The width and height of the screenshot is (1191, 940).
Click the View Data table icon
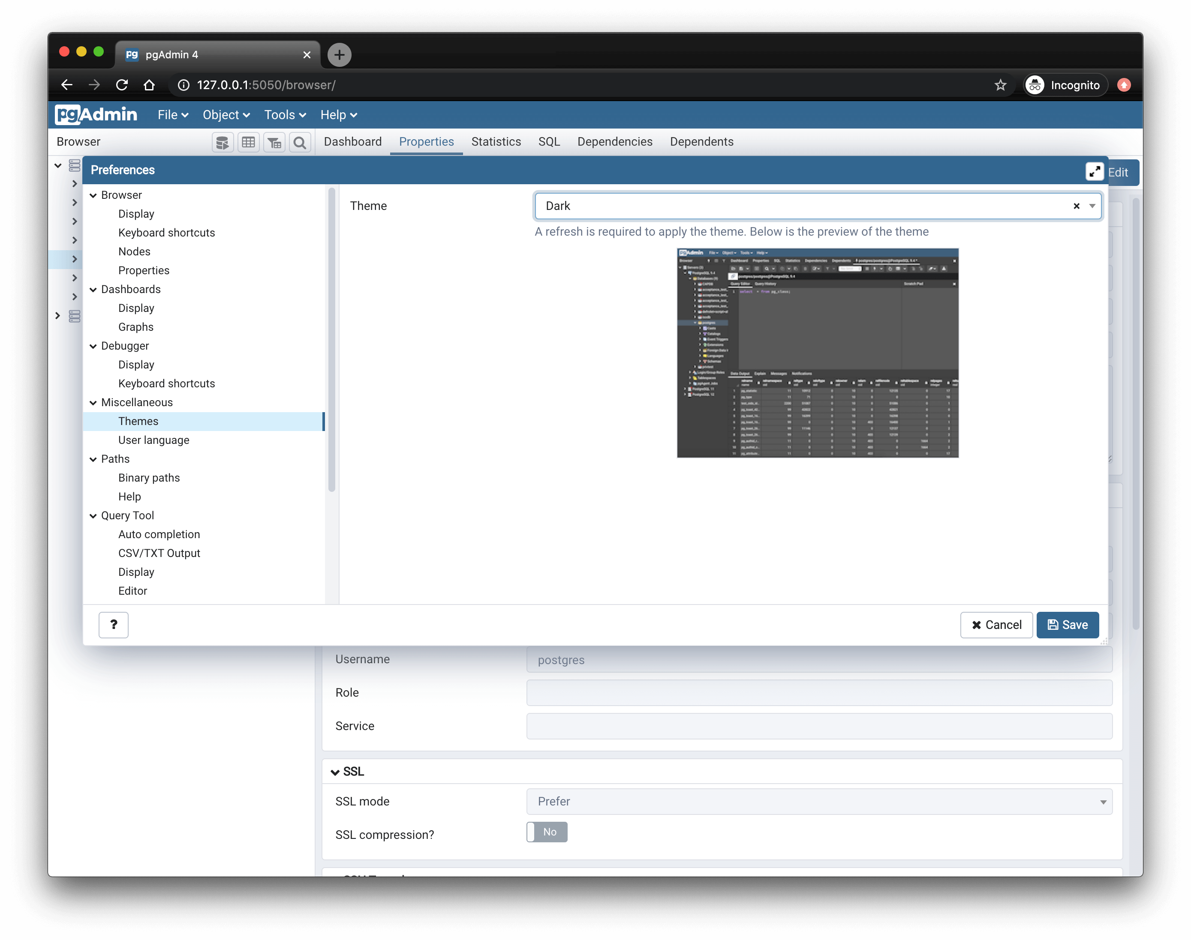click(248, 143)
